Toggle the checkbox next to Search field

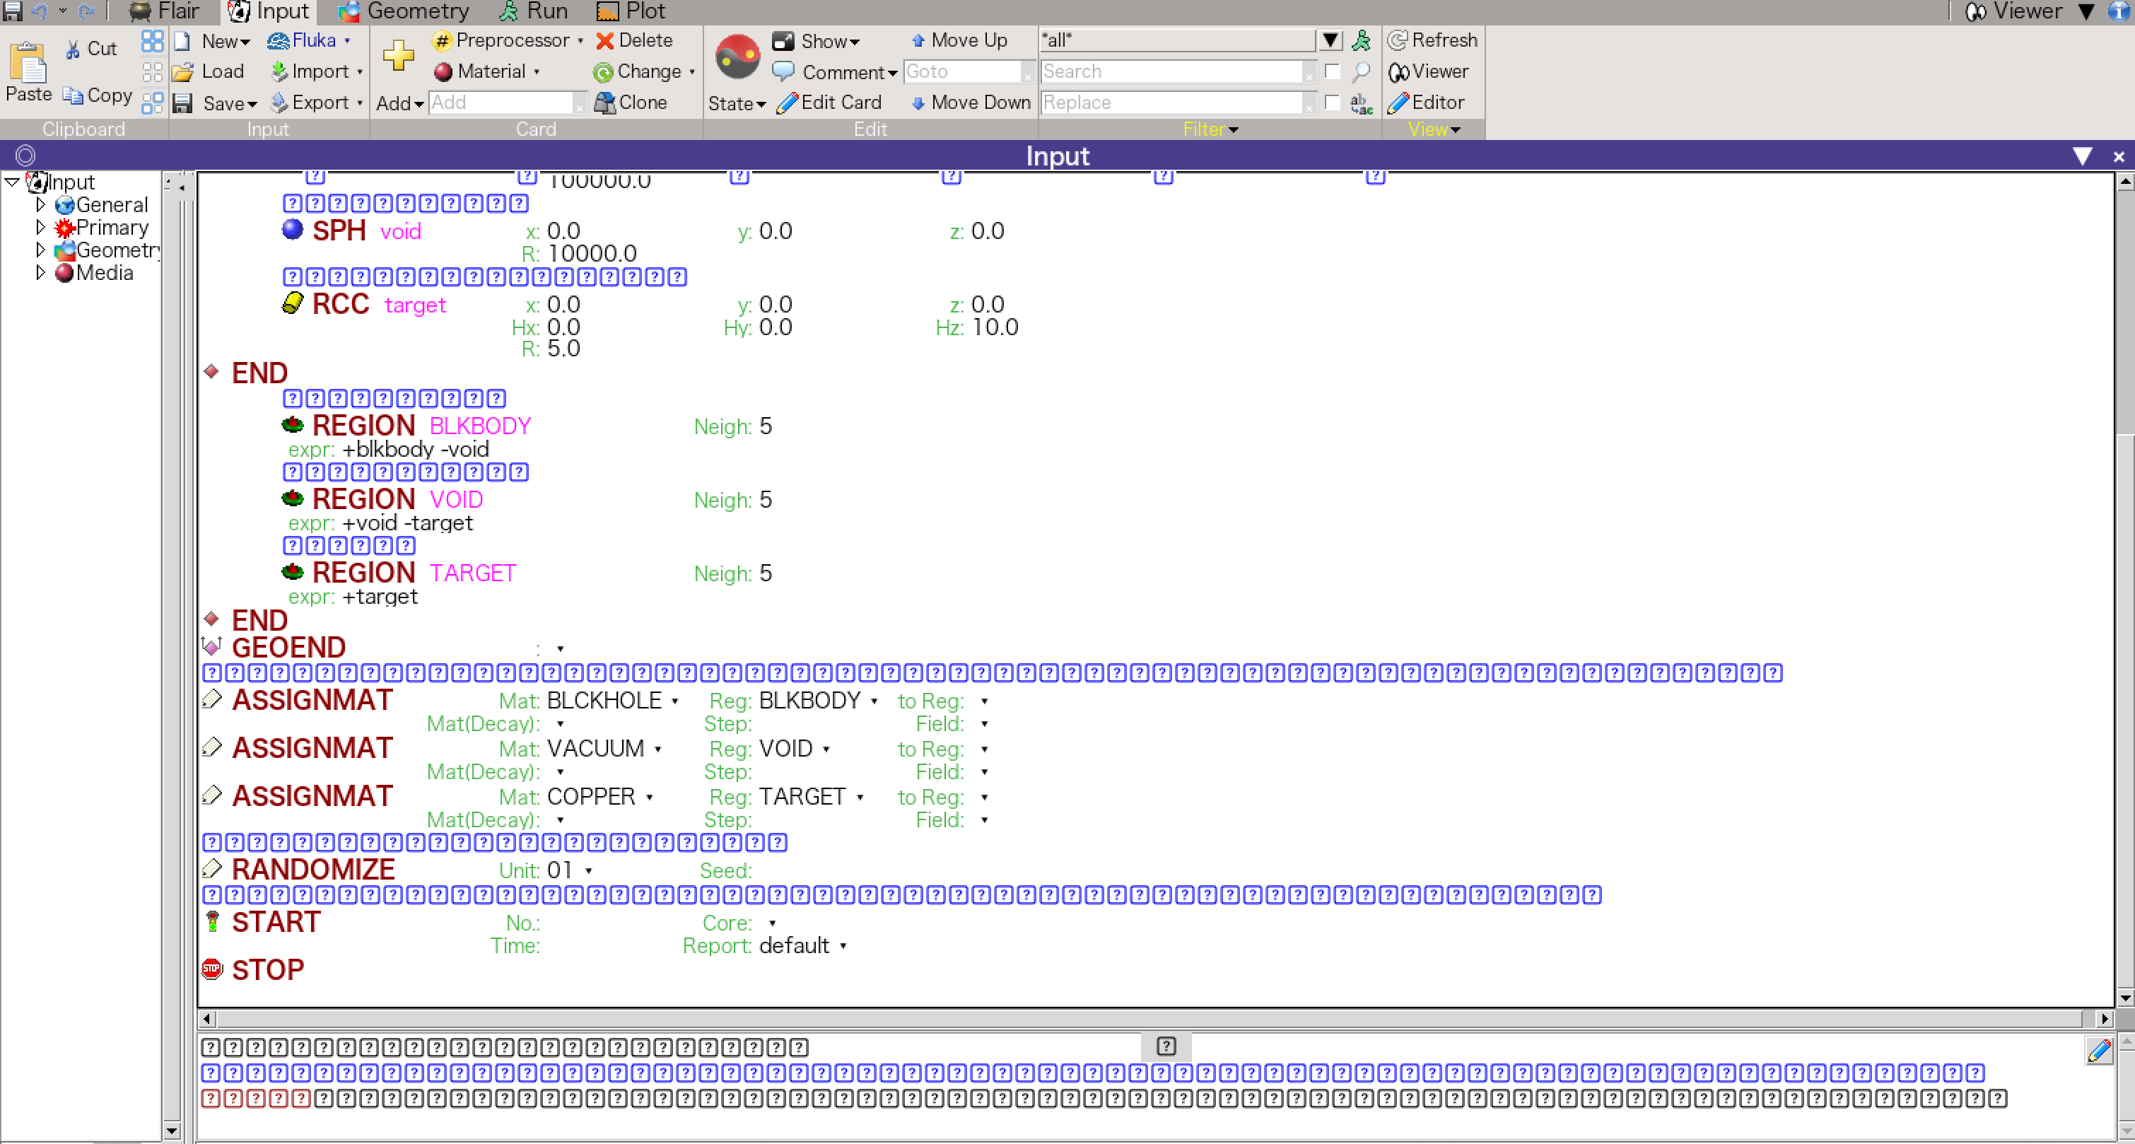[1332, 72]
